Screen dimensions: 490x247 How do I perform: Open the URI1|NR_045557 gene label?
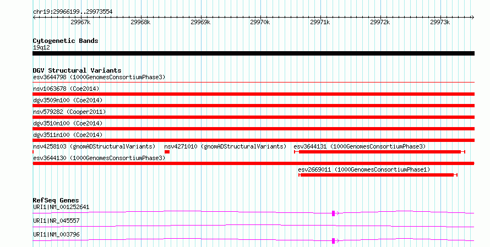tap(56, 221)
